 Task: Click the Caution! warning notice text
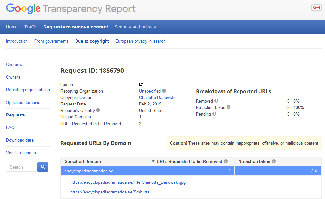244,143
